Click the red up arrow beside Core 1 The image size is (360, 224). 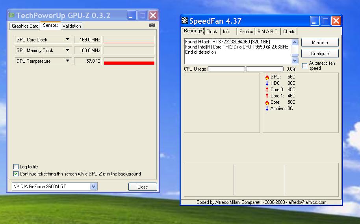267,96
